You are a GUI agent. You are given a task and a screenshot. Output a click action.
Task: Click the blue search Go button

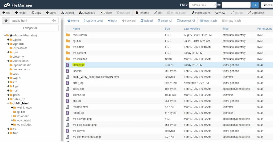[255, 5]
